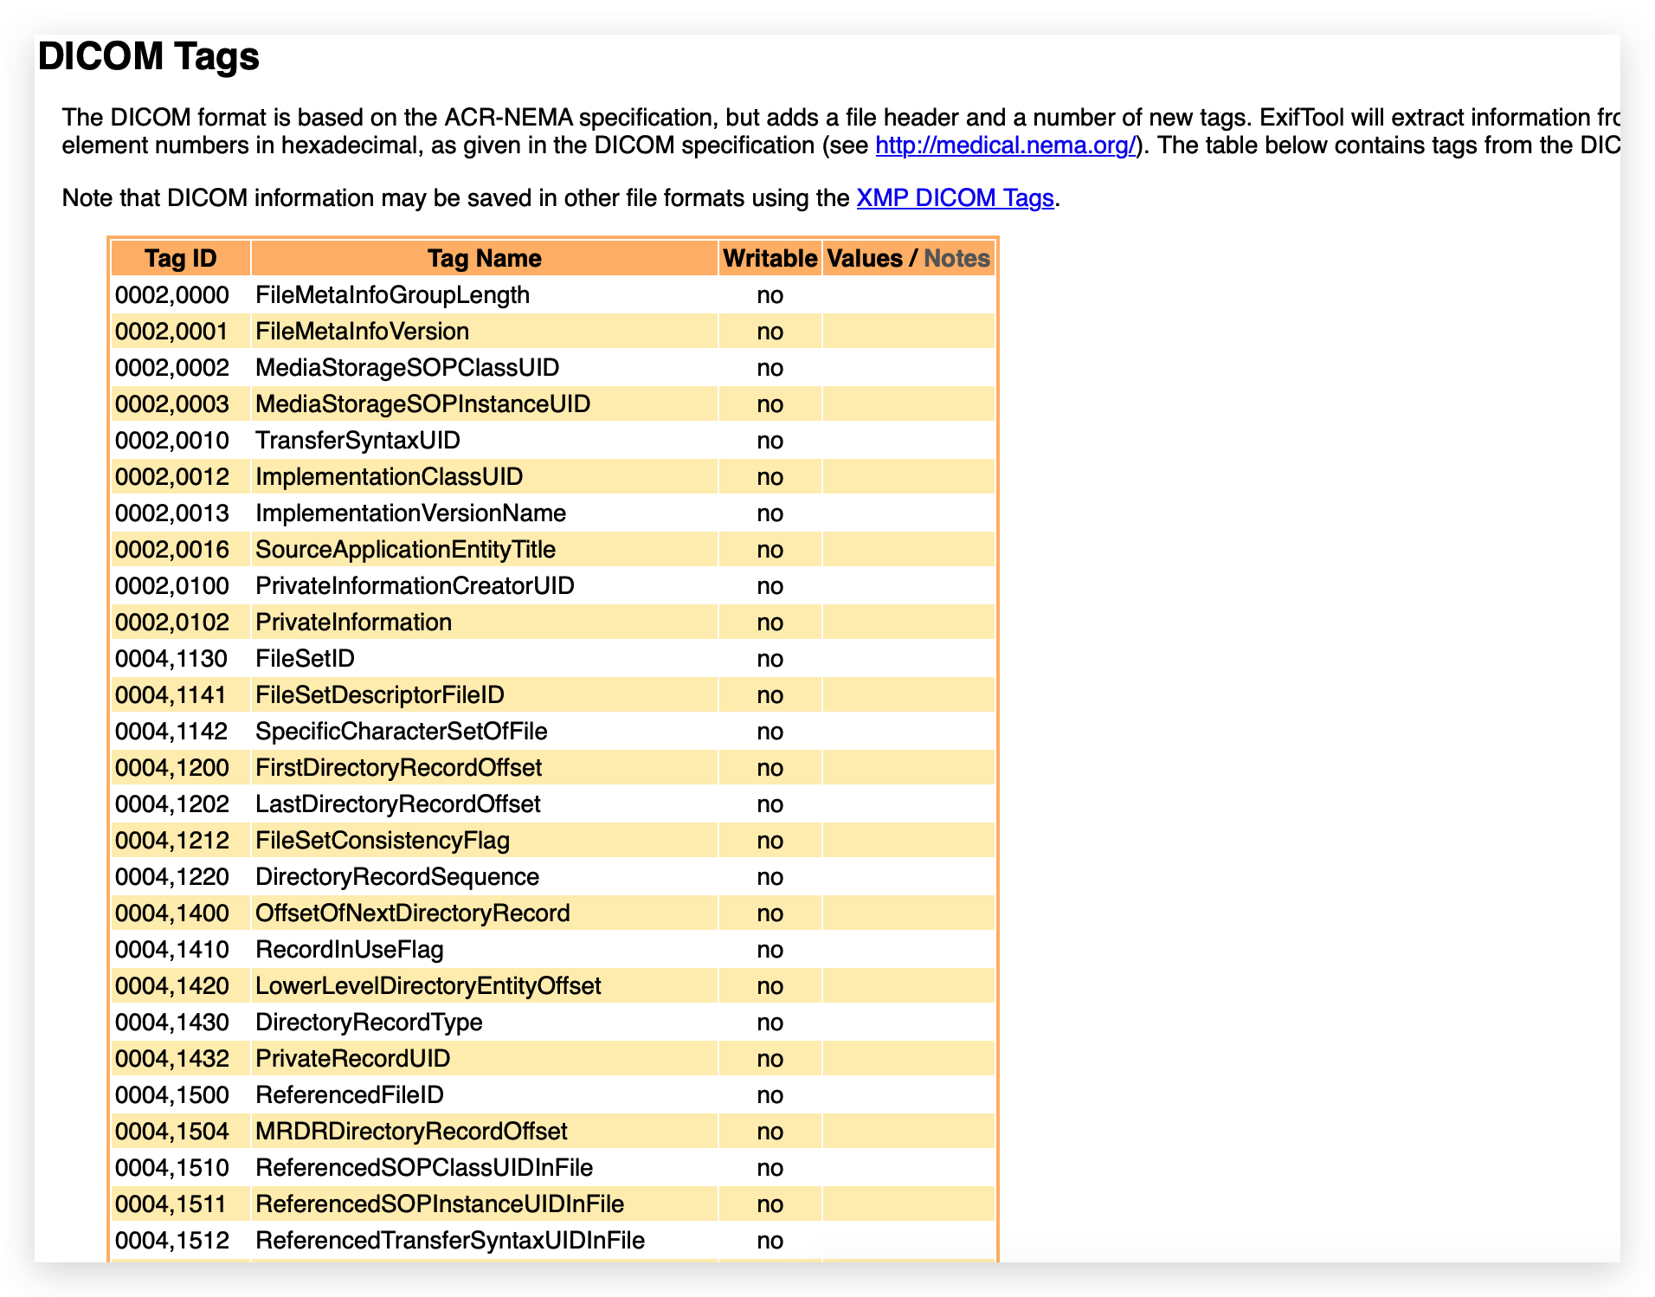Select ImplementationClassUID tag name

(x=390, y=477)
